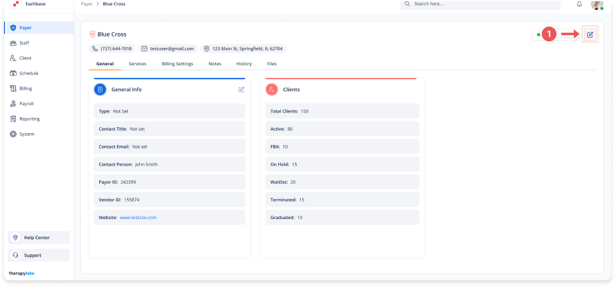Click the phone number (727) 644-7018 chip
Image resolution: width=615 pixels, height=287 pixels.
(x=112, y=49)
